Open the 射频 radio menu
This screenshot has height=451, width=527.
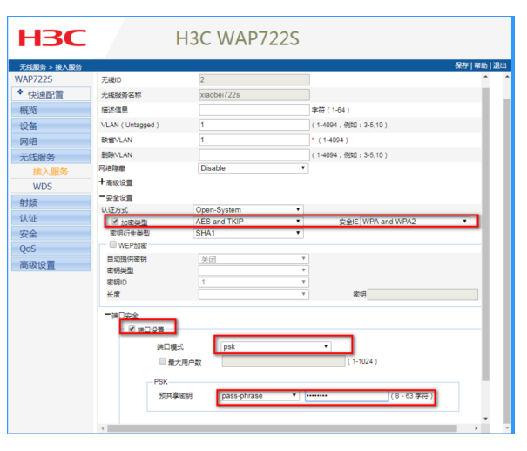pyautogui.click(x=51, y=202)
